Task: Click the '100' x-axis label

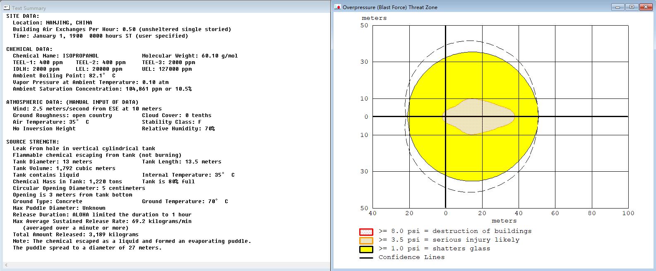Action: [628, 213]
